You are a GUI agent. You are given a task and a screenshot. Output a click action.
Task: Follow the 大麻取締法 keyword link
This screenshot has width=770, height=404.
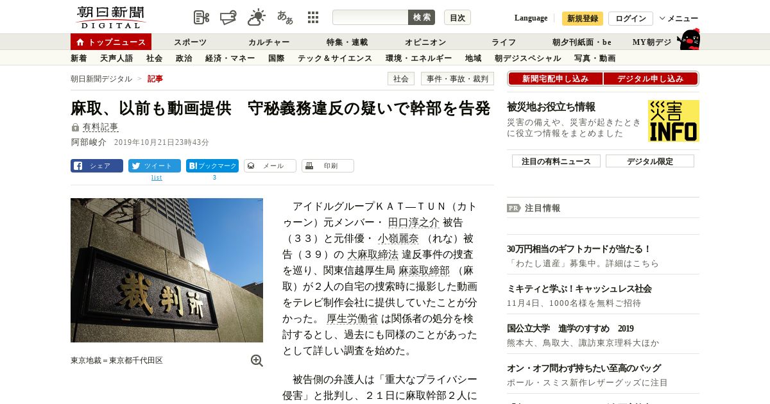pyautogui.click(x=373, y=255)
